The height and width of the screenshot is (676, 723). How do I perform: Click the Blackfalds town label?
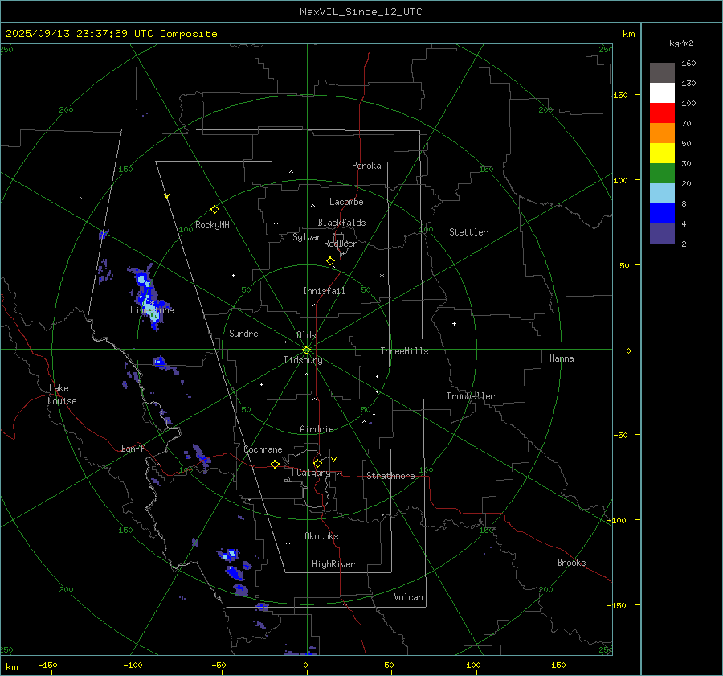pos(341,223)
